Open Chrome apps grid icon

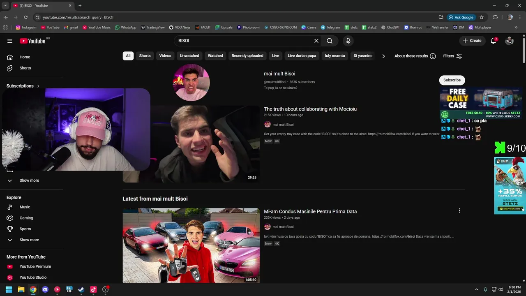(5, 28)
